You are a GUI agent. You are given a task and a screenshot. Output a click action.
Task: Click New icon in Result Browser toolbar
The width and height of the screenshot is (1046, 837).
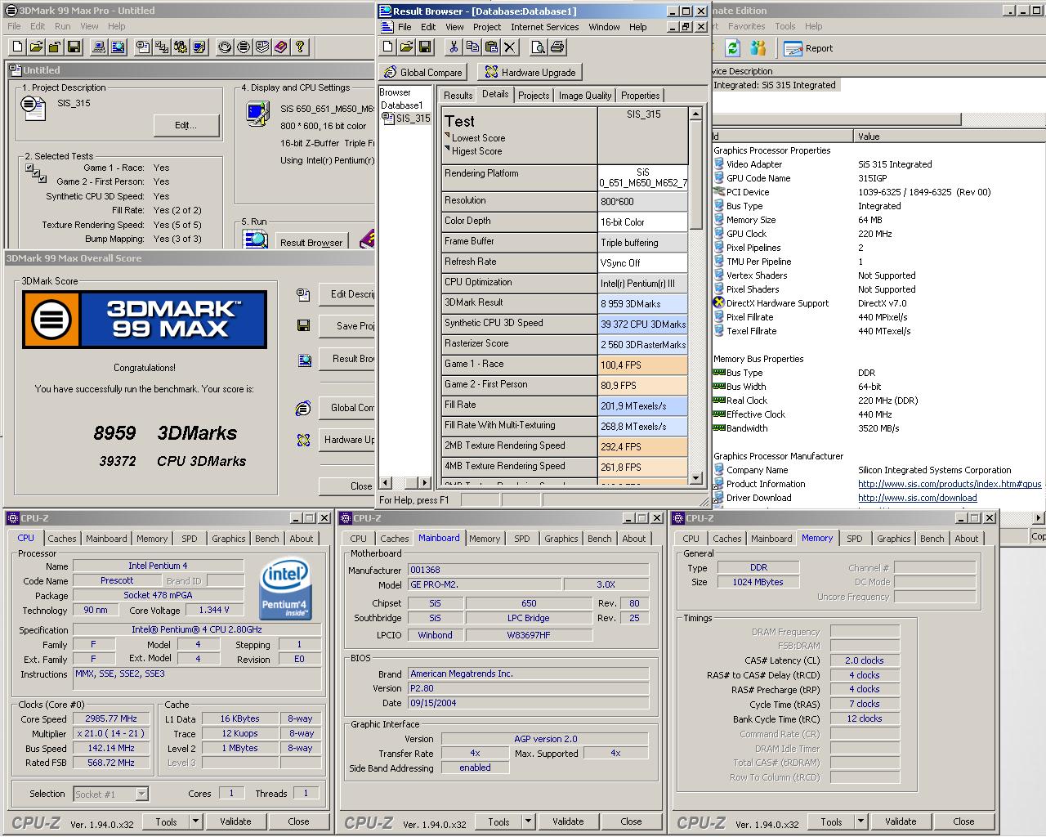point(388,47)
